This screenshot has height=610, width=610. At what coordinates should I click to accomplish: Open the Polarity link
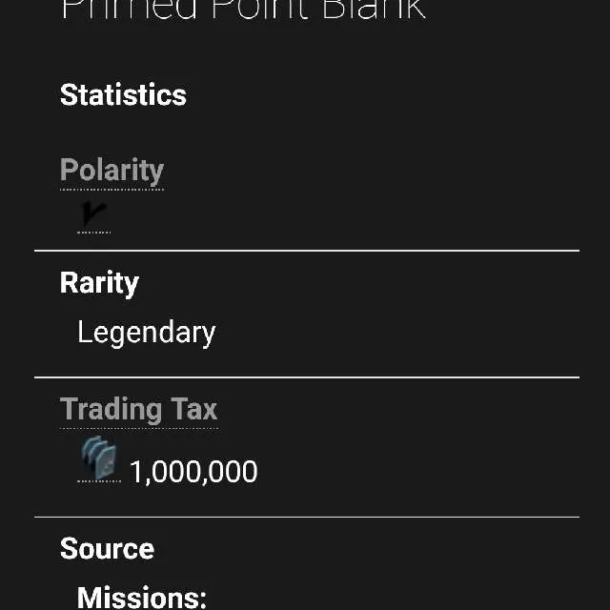coord(112,170)
